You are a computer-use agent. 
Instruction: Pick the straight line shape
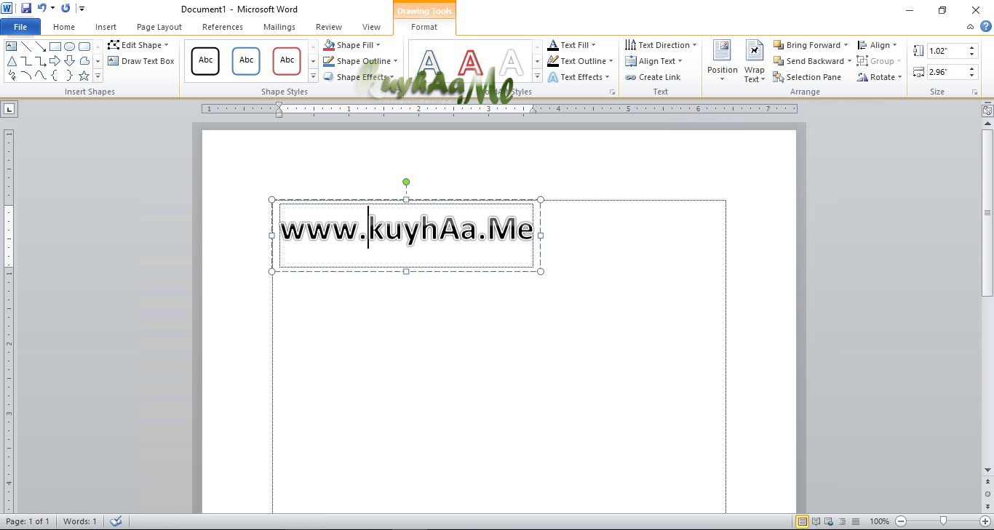point(26,47)
